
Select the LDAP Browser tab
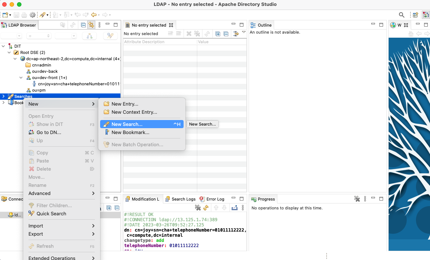[18, 25]
